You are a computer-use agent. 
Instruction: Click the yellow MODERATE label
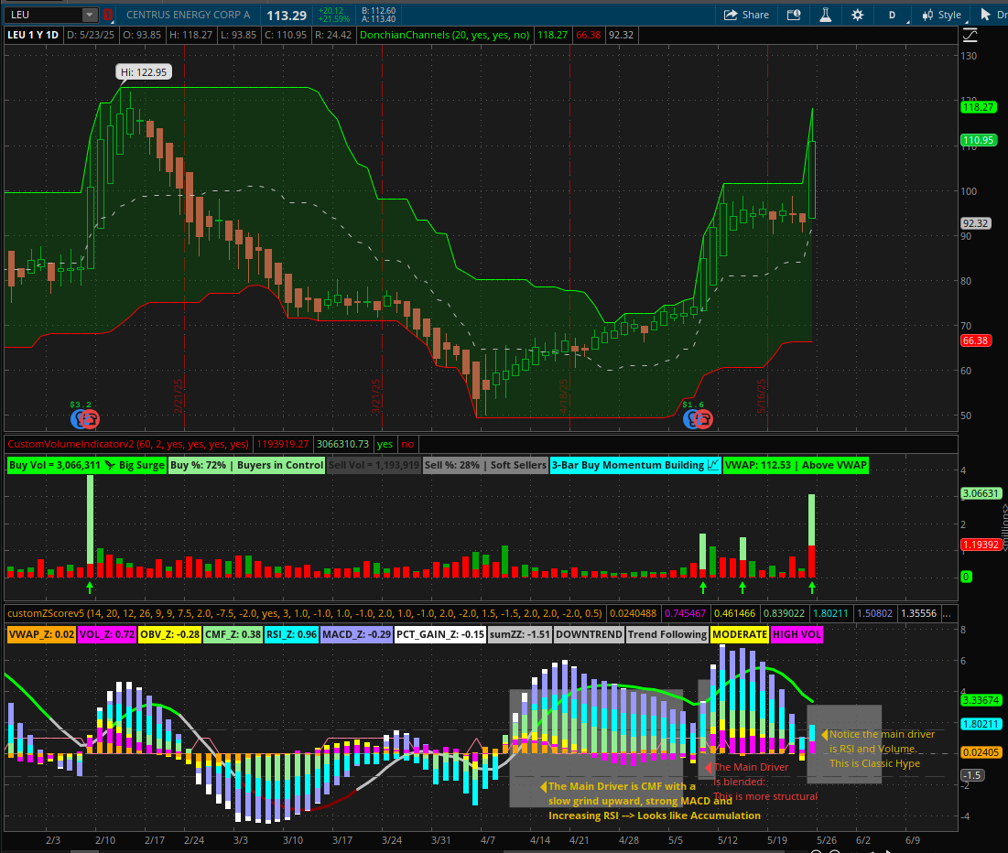click(x=739, y=634)
